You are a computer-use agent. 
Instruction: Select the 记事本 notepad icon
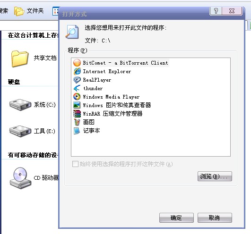(77, 131)
